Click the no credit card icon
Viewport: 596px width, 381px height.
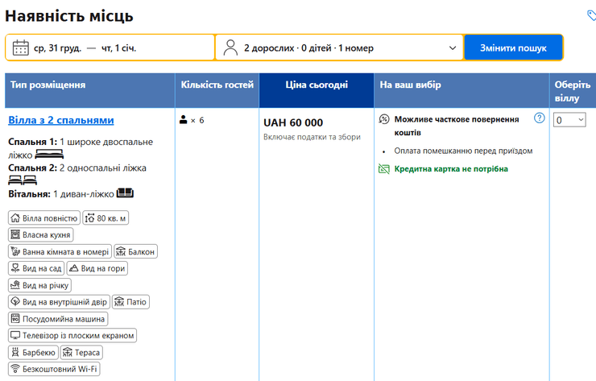click(x=384, y=169)
